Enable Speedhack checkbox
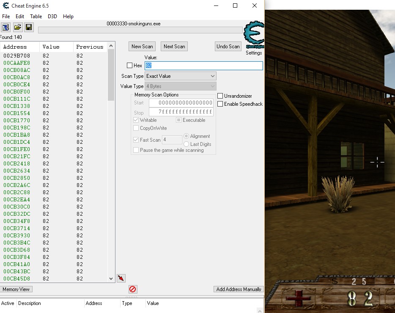 pos(220,104)
